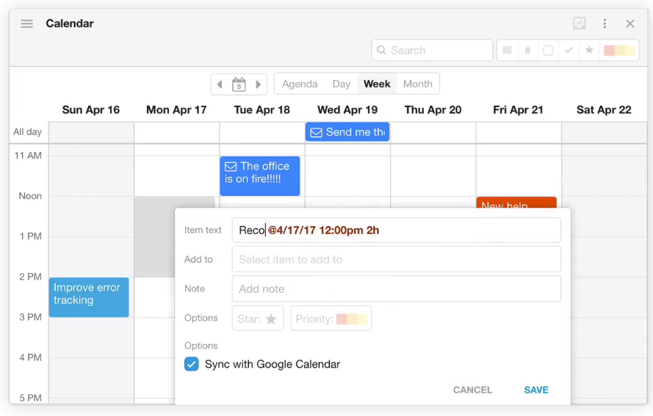The width and height of the screenshot is (653, 416).
Task: Click the vertical three-dot more options icon
Action: click(605, 23)
